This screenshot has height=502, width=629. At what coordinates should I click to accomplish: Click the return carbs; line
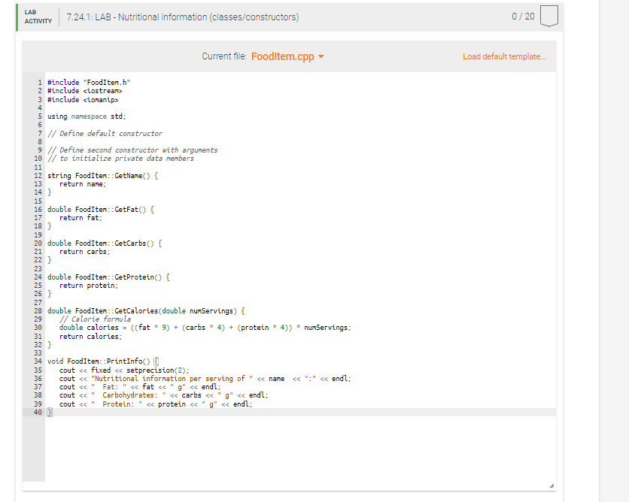84,252
